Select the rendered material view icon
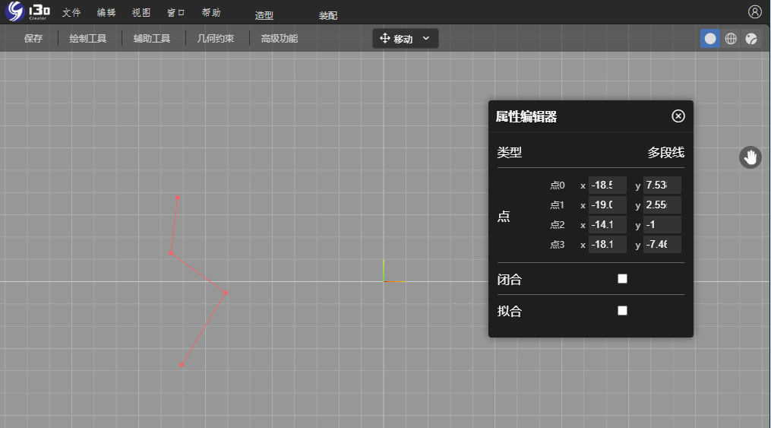This screenshot has height=428, width=771. click(x=751, y=39)
